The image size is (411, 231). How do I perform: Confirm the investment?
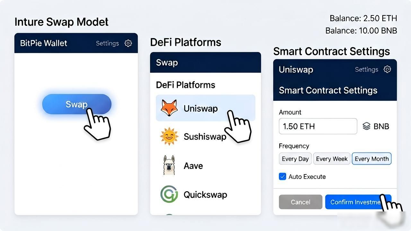coord(358,202)
